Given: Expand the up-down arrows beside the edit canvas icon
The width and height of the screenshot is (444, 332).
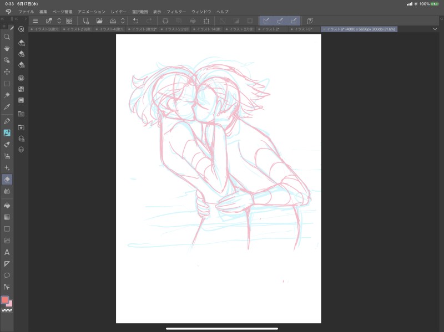Looking at the screenshot, I should (x=59, y=21).
